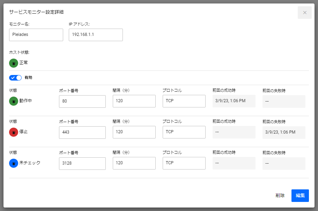Open the protocol TCP box for port 443
Image resolution: width=318 pixels, height=211 pixels.
pos(184,132)
